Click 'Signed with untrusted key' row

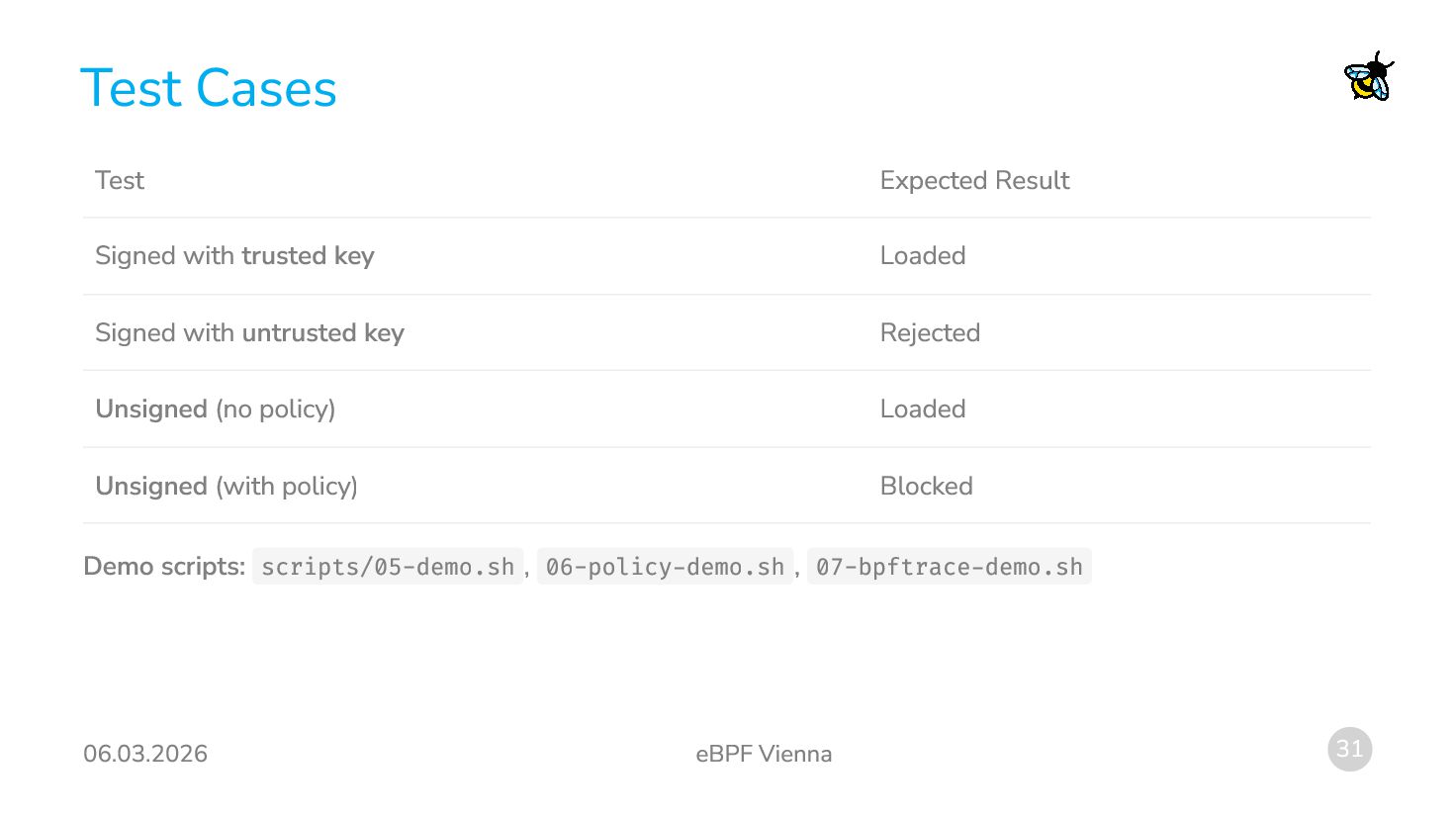coord(249,332)
